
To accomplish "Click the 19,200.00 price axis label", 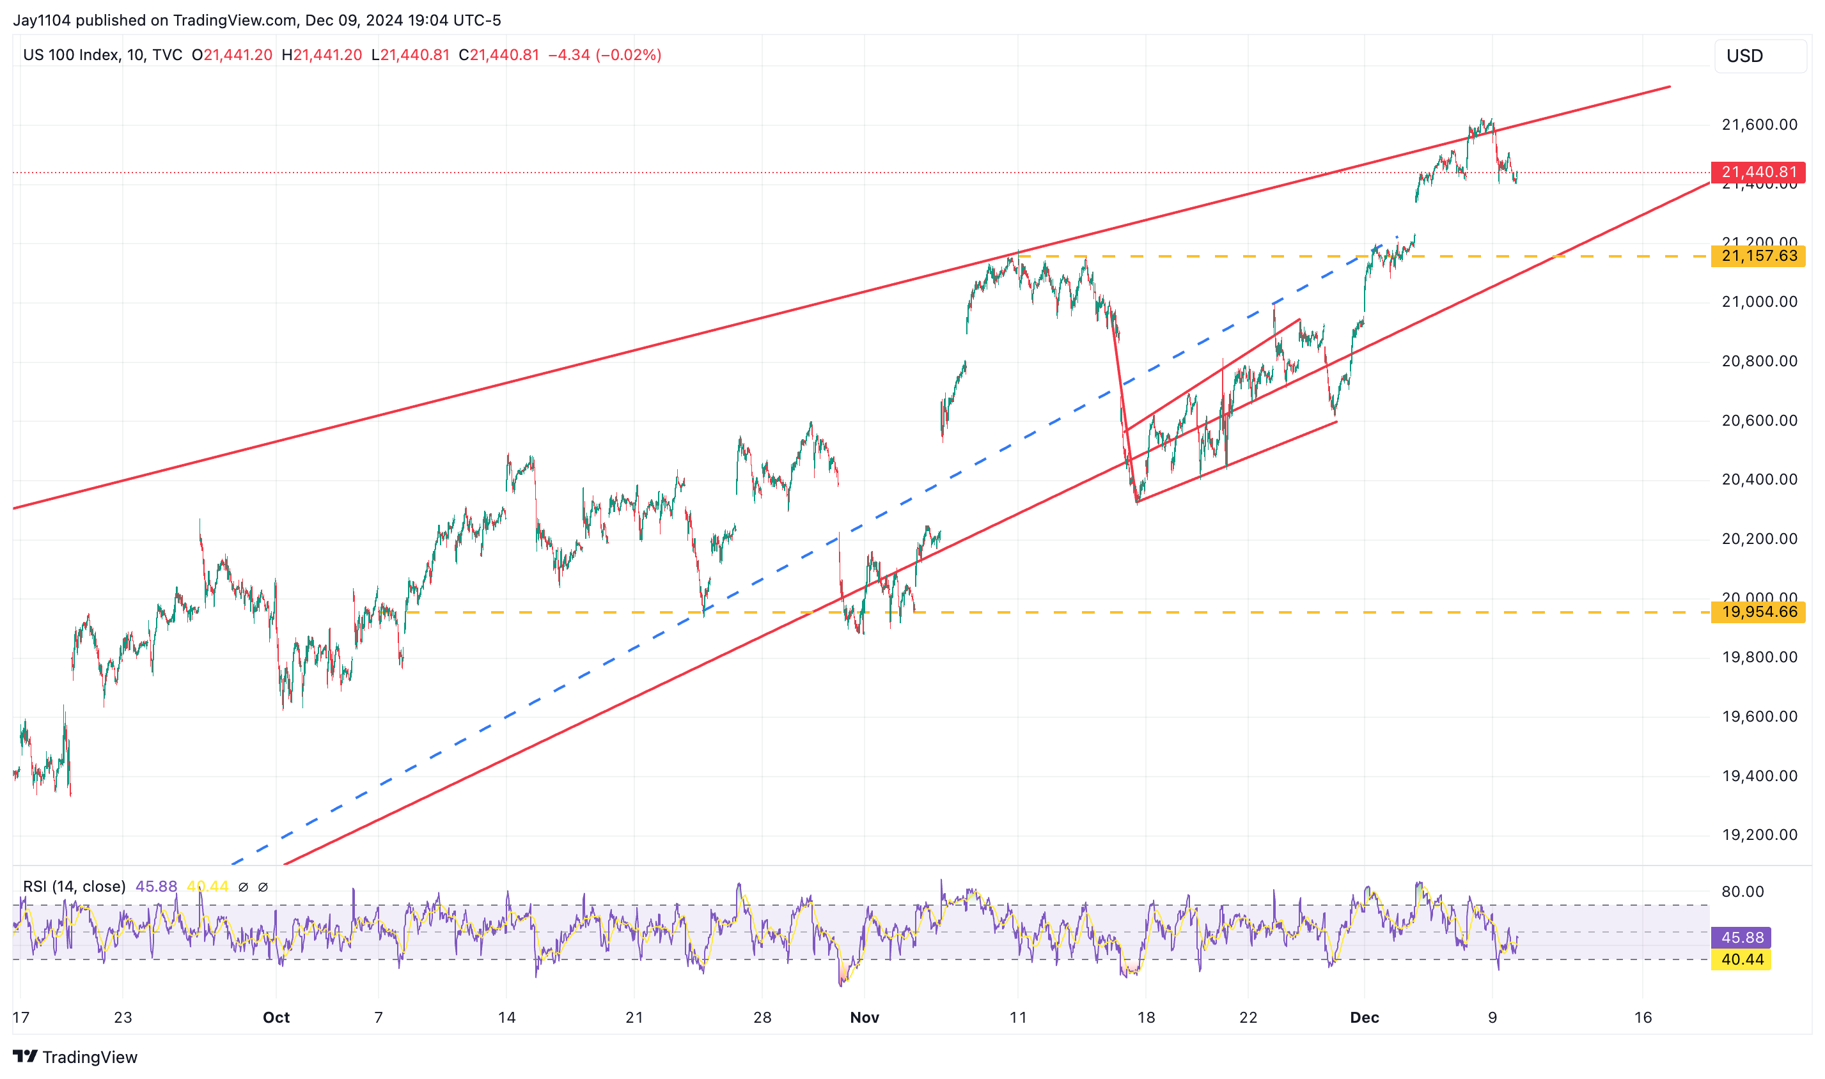I will click(1760, 835).
